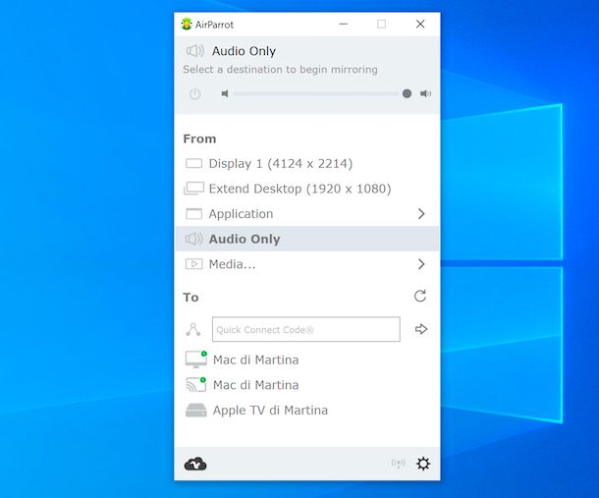Screen dimensions: 599x498
Task: Click the middle of the volume slider track
Action: 318,93
